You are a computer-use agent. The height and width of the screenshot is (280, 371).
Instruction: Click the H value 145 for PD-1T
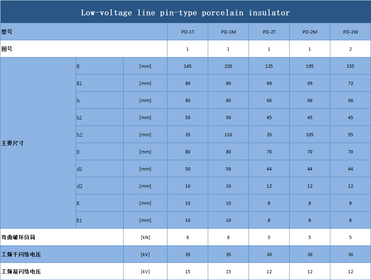coord(187,66)
